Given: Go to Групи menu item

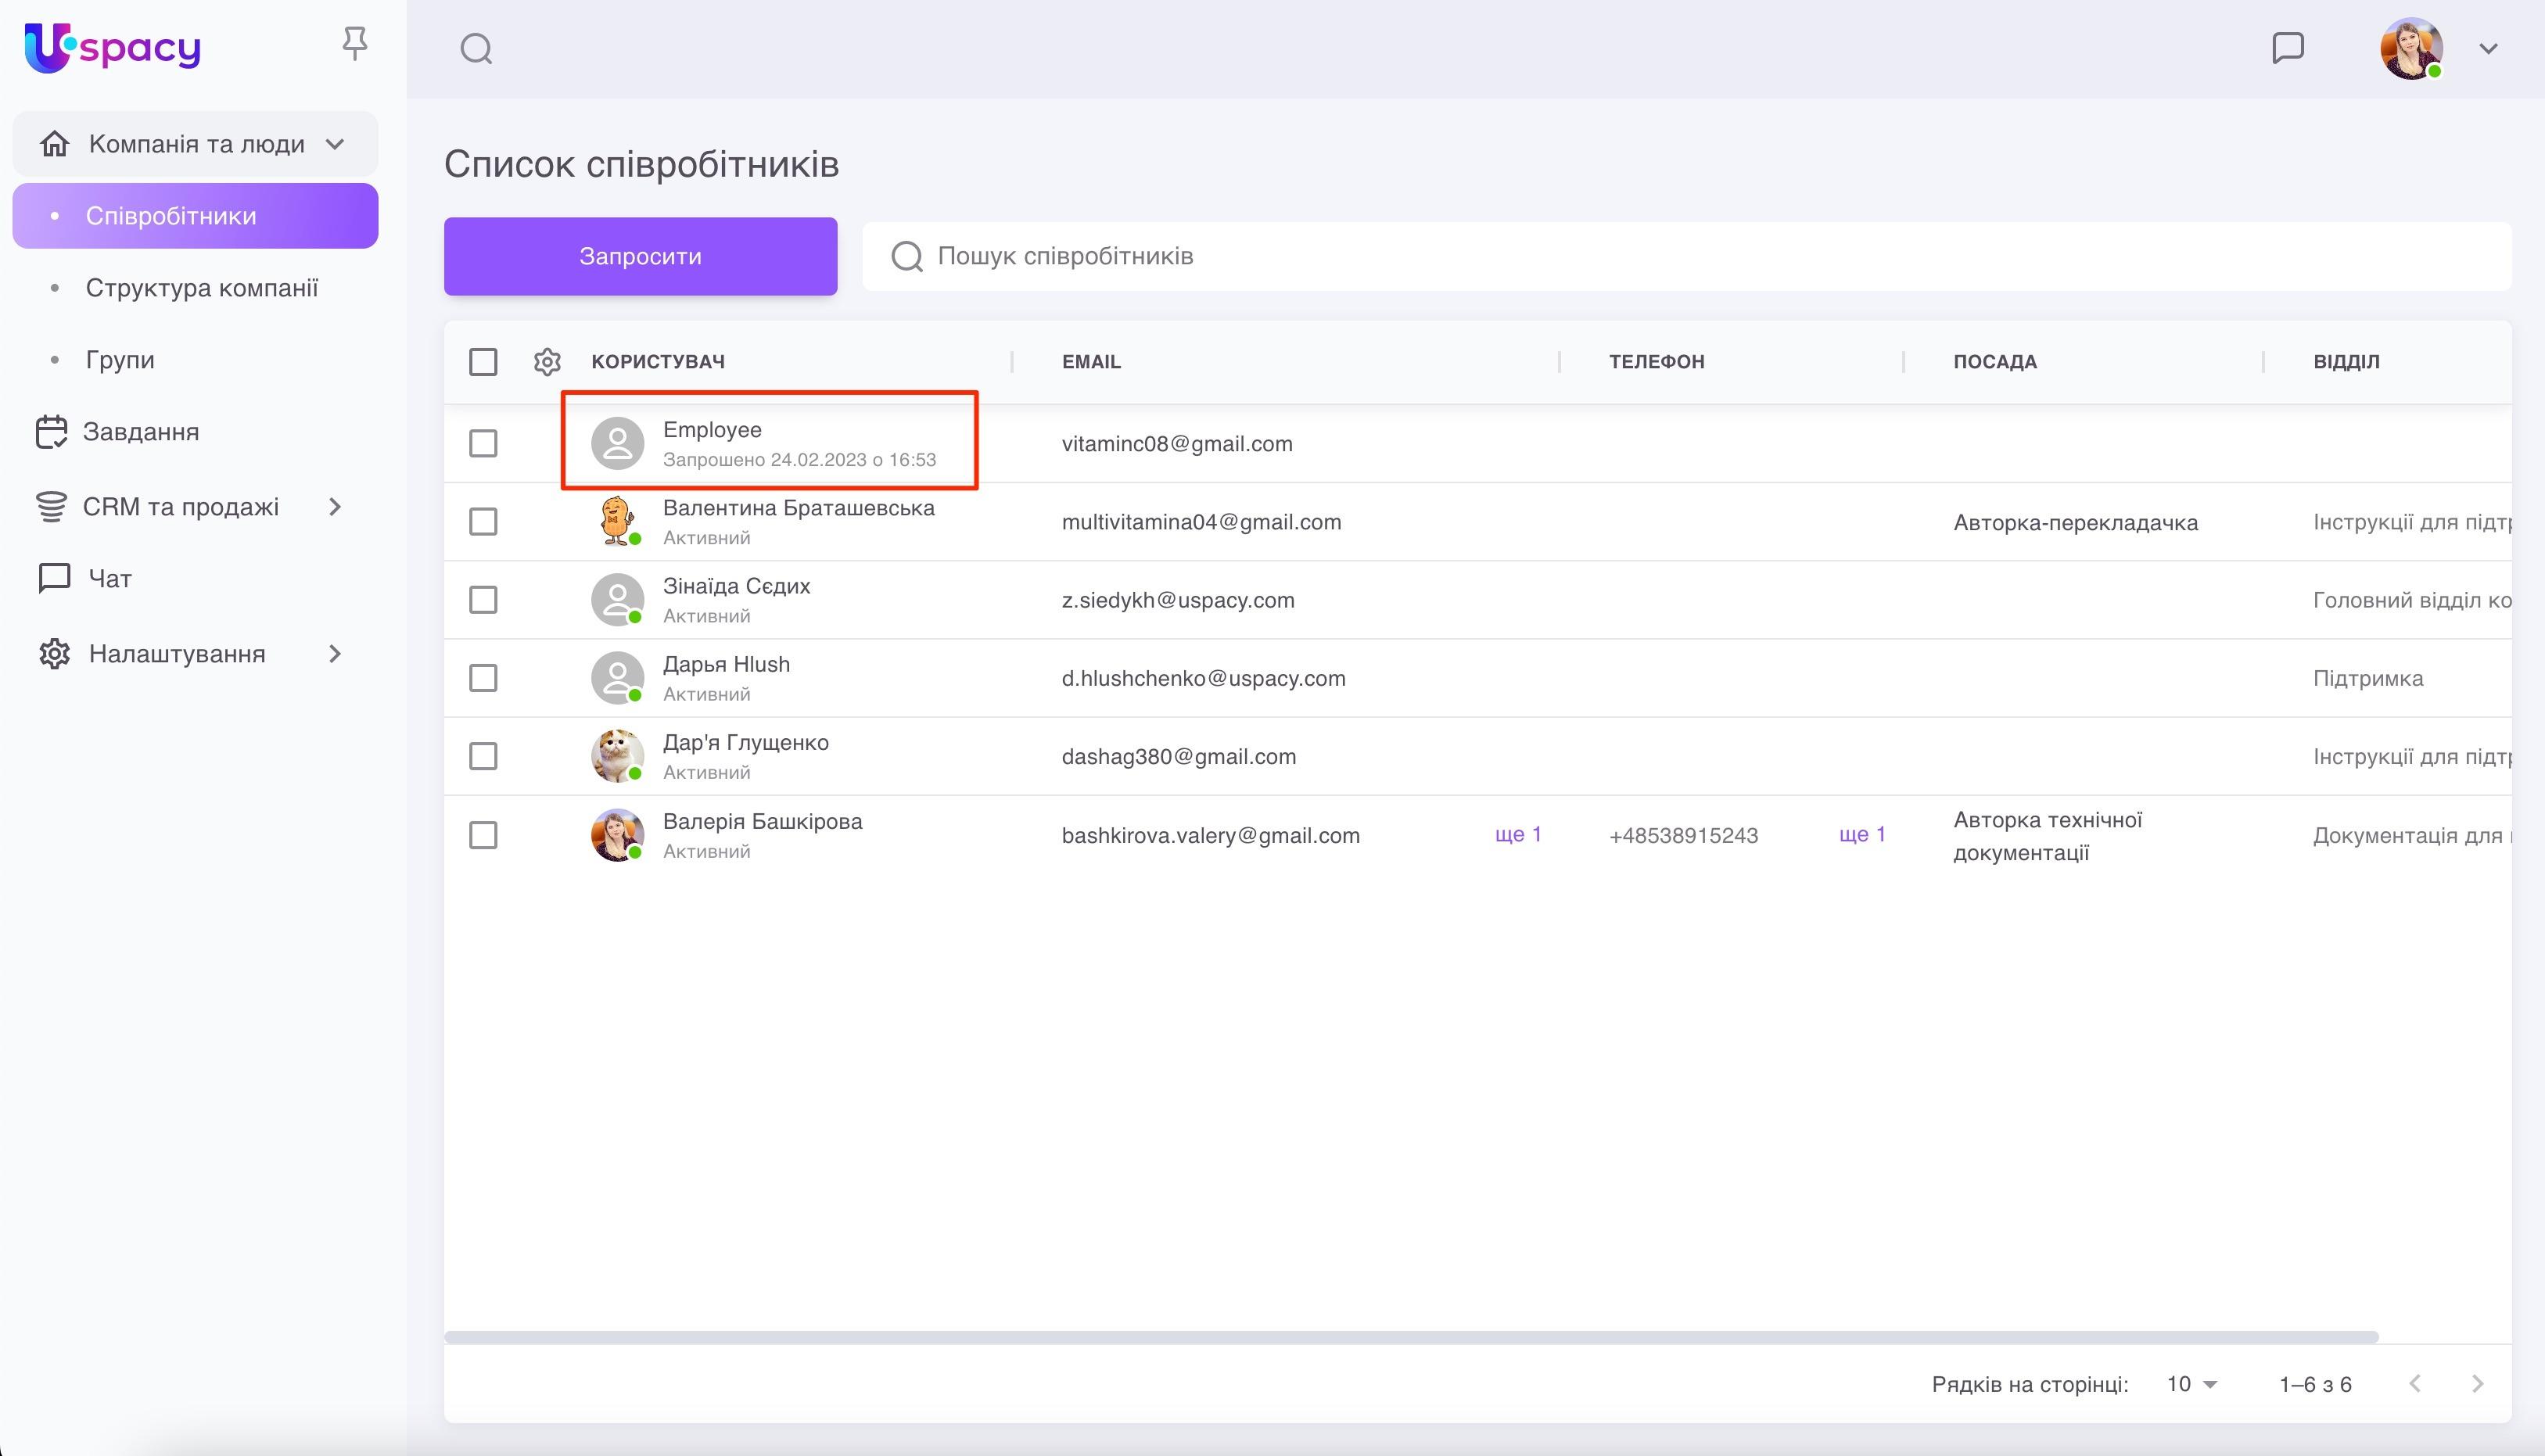Looking at the screenshot, I should pyautogui.click(x=120, y=360).
